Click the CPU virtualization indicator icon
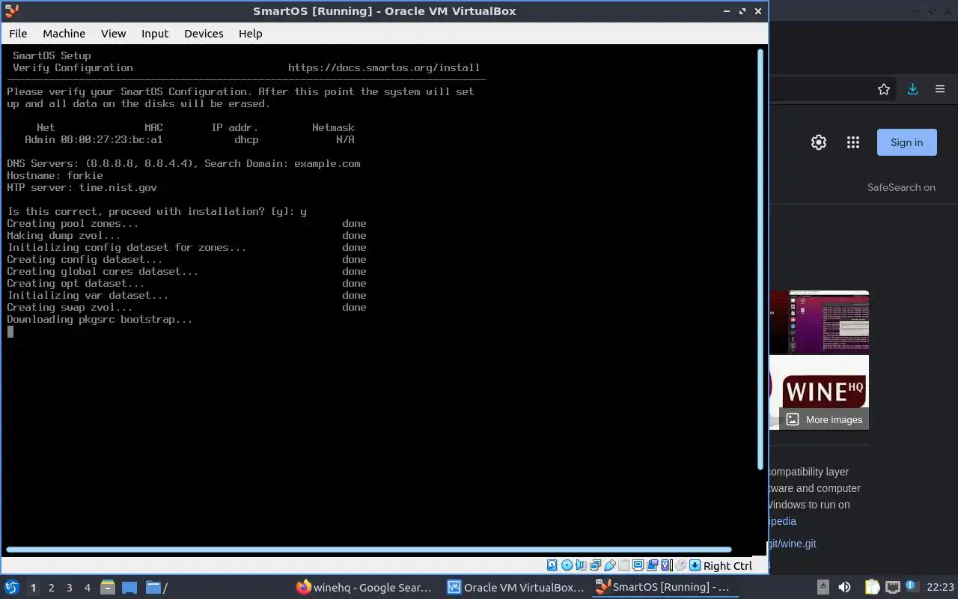This screenshot has height=599, width=958. 666,565
